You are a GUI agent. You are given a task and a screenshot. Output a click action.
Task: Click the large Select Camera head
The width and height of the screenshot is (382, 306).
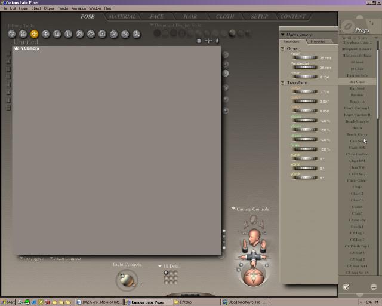click(255, 237)
